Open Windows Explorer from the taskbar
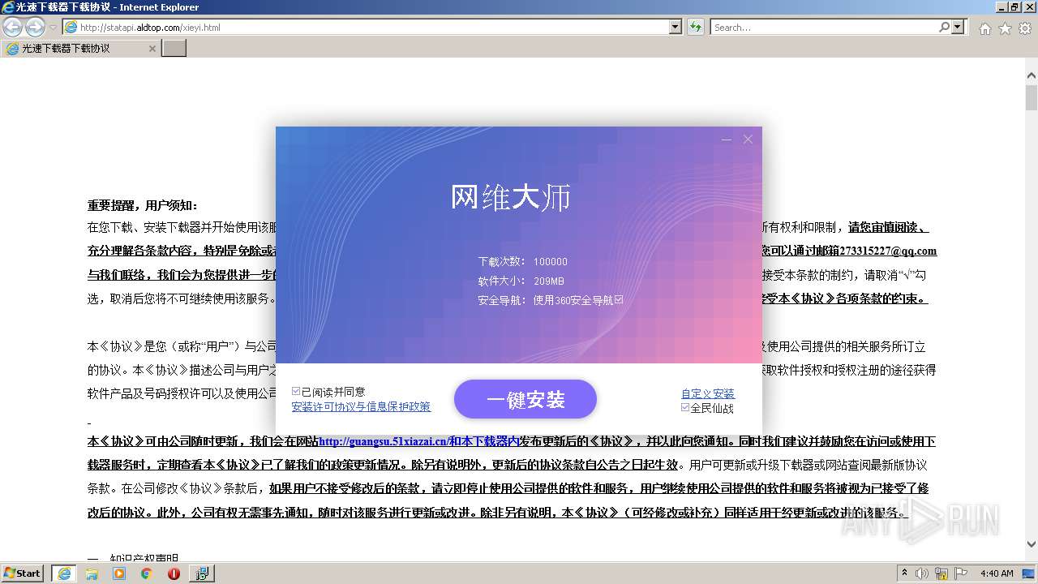This screenshot has height=584, width=1038. point(92,573)
